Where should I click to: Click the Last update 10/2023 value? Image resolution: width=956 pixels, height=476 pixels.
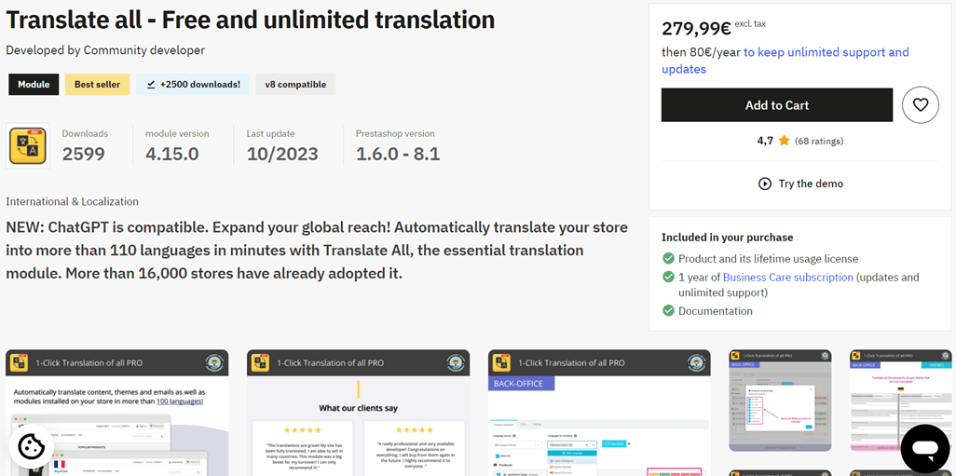pos(282,155)
